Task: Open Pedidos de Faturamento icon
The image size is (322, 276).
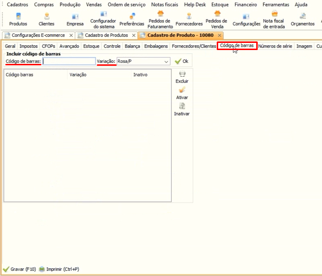Action: tap(161, 14)
